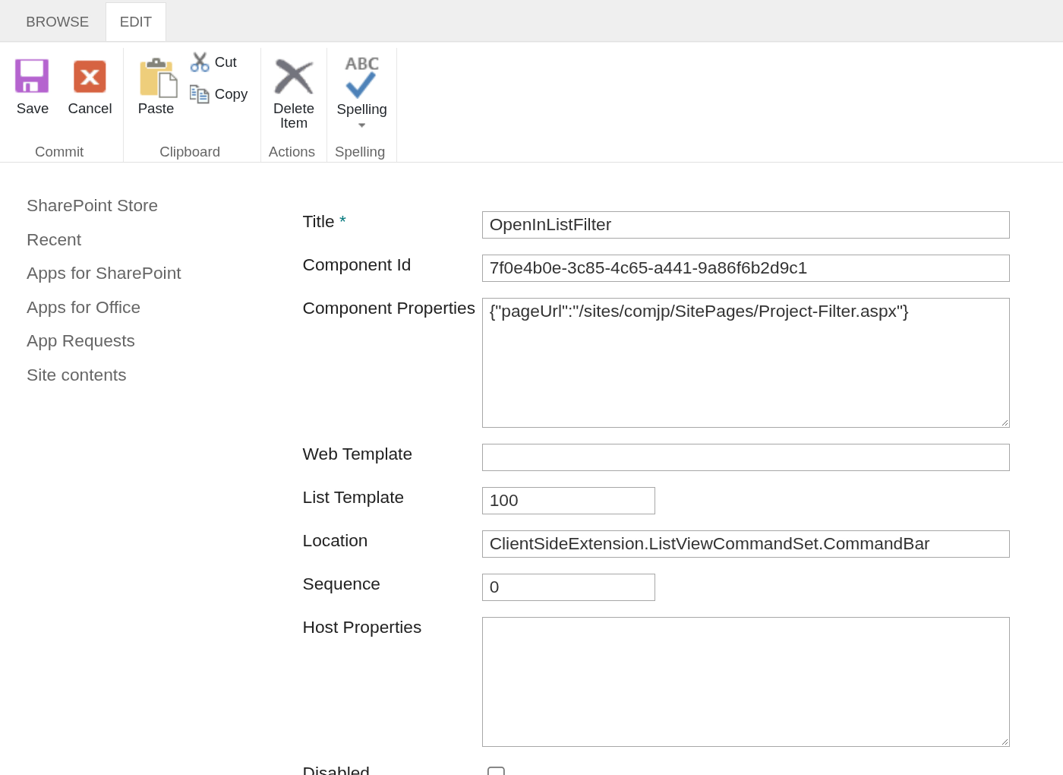Edit the Component Properties text area
The image size is (1063, 775).
click(746, 362)
